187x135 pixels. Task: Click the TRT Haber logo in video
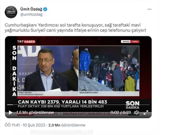point(26,42)
